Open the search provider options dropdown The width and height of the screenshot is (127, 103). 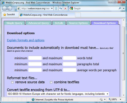coord(124,9)
